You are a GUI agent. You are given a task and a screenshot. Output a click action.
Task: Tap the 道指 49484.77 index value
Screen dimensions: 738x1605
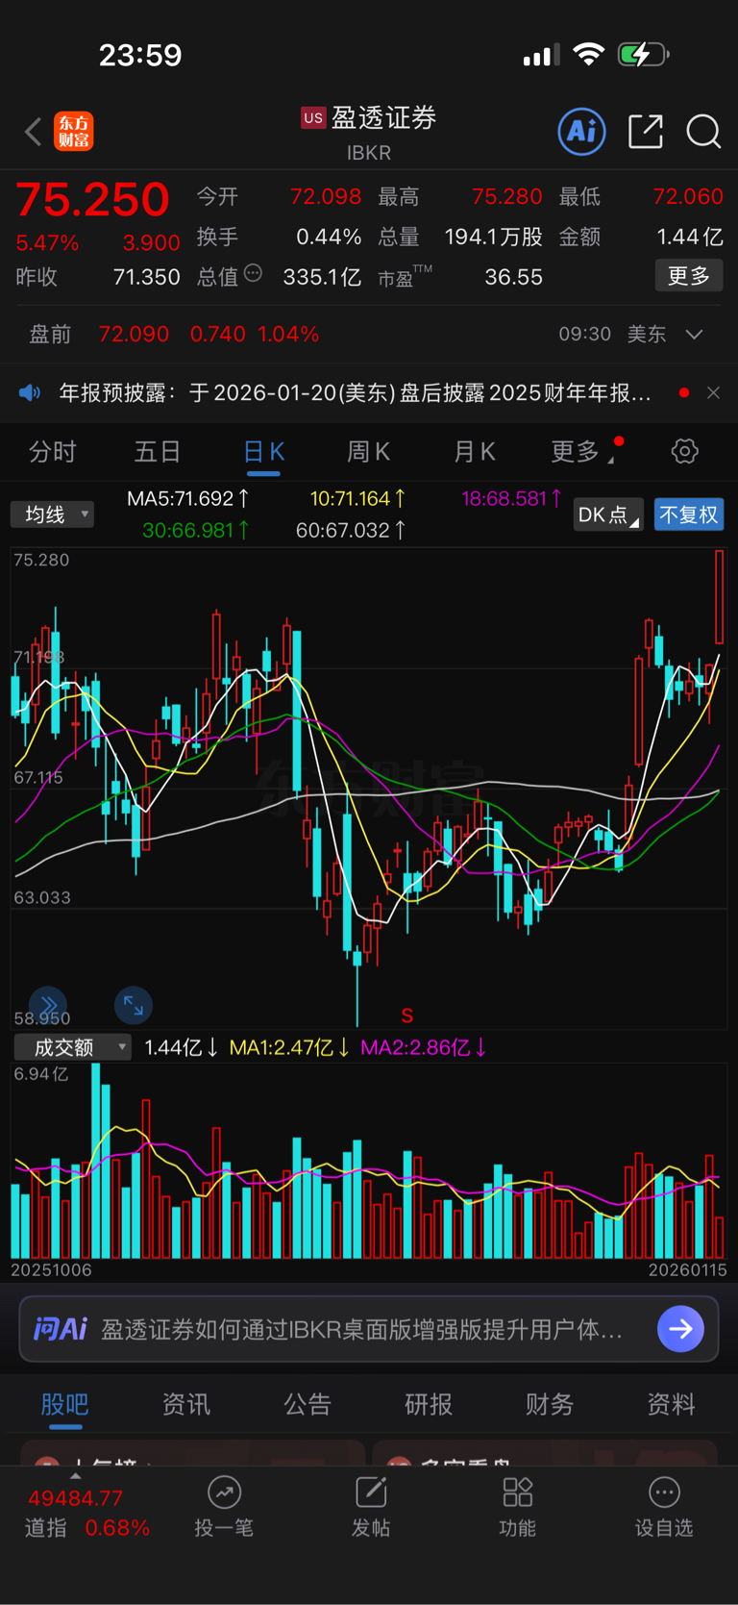click(75, 1498)
